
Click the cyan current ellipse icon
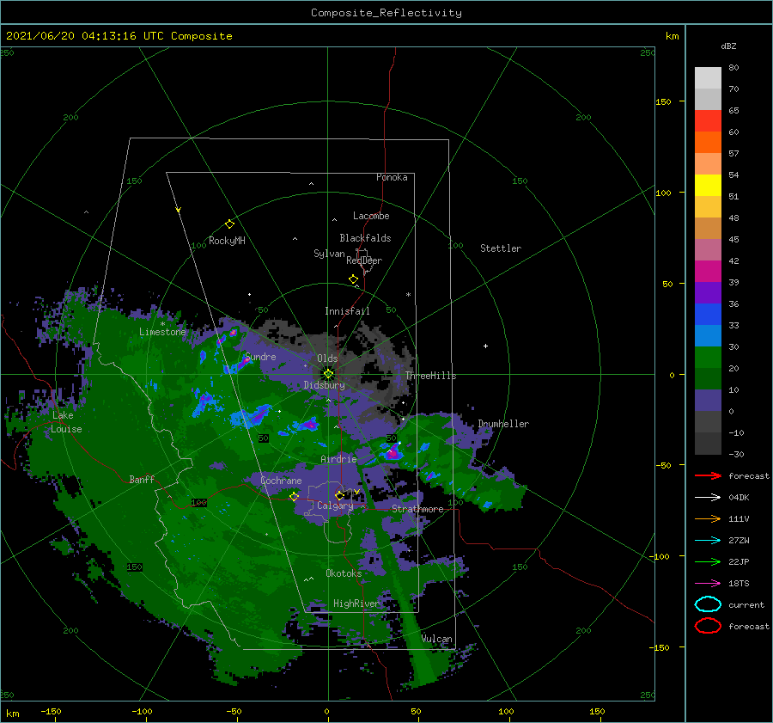[708, 604]
